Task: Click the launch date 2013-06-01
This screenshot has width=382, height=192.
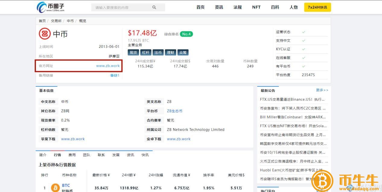Action: pos(109,47)
